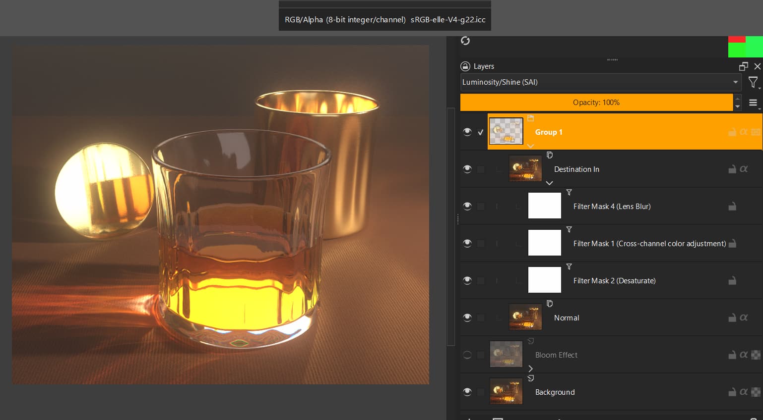Hide Filter Mask 4 (Lens Blur)
The image size is (763, 420).
(467, 206)
